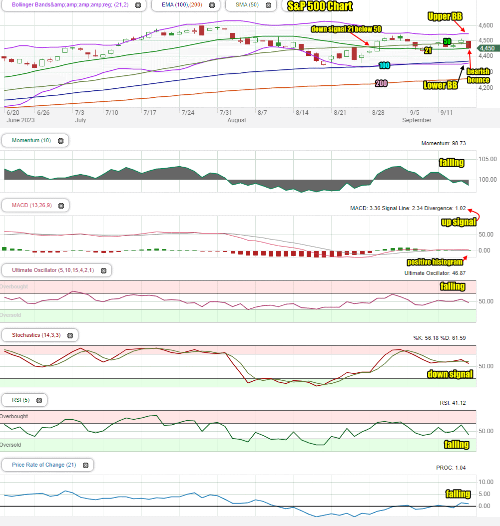The height and width of the screenshot is (526, 500).
Task: Click the current price tag 4,450
Action: [487, 48]
